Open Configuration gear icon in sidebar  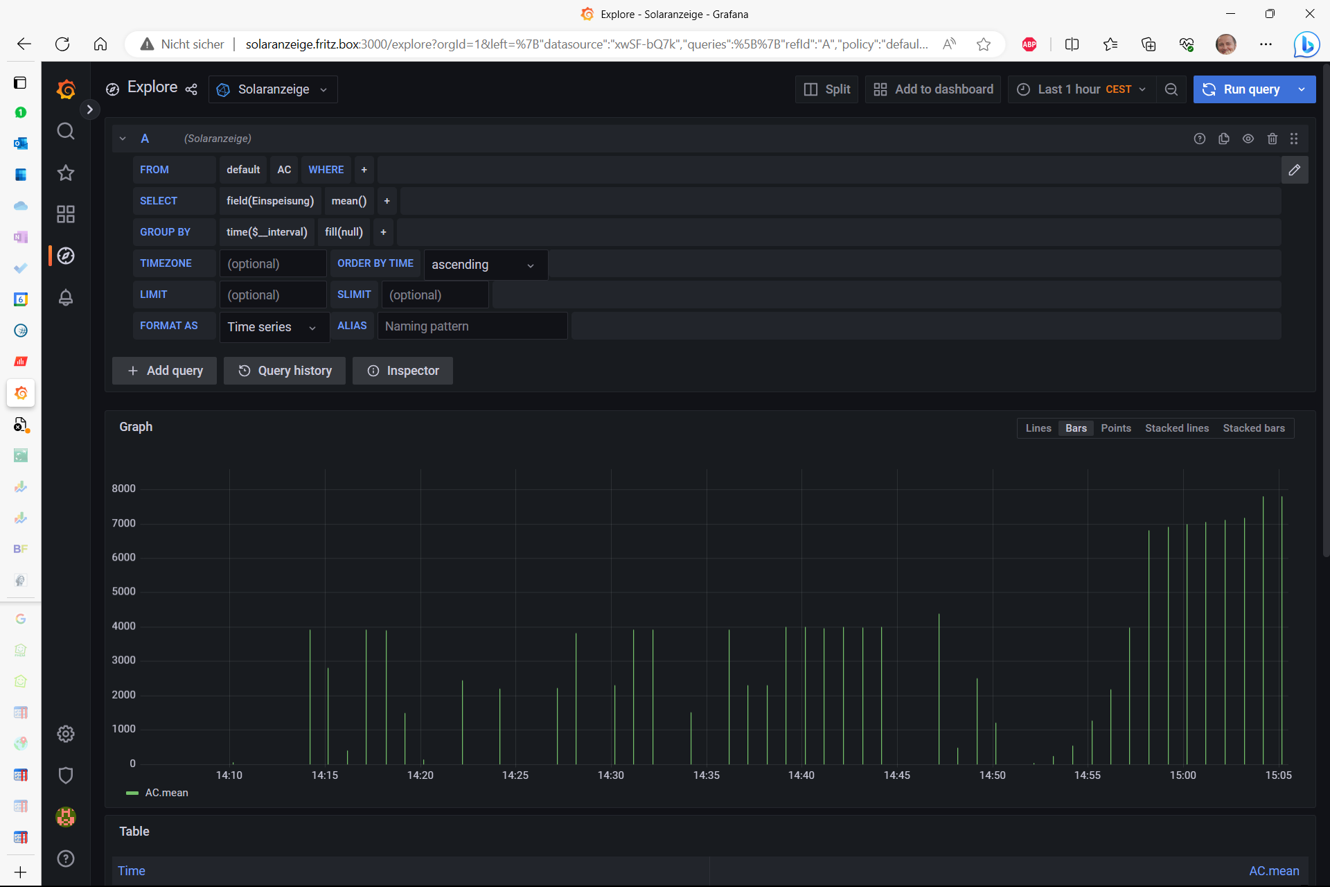click(x=66, y=734)
